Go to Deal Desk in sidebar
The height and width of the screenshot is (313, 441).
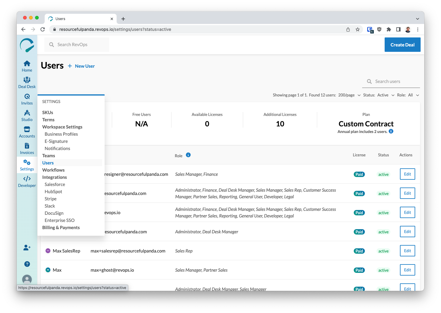(27, 83)
